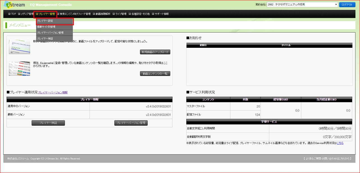360x173 pixels.
Task: Select 掲載サイト別管理 from the dropdown menu
Action: pyautogui.click(x=54, y=27)
